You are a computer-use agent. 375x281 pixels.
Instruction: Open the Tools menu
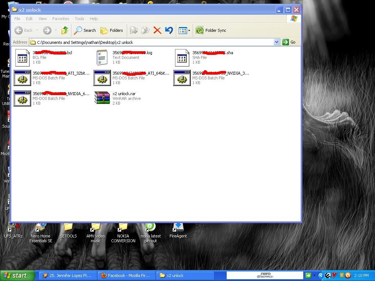point(79,19)
